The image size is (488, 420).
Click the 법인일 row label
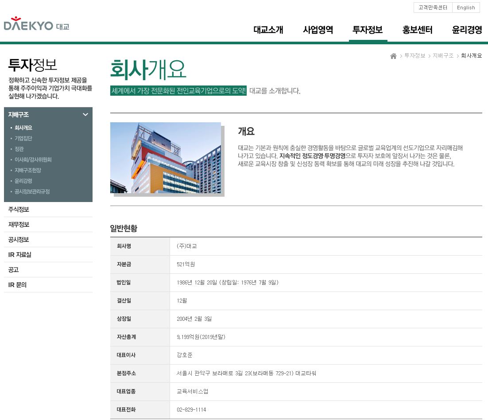coord(124,282)
